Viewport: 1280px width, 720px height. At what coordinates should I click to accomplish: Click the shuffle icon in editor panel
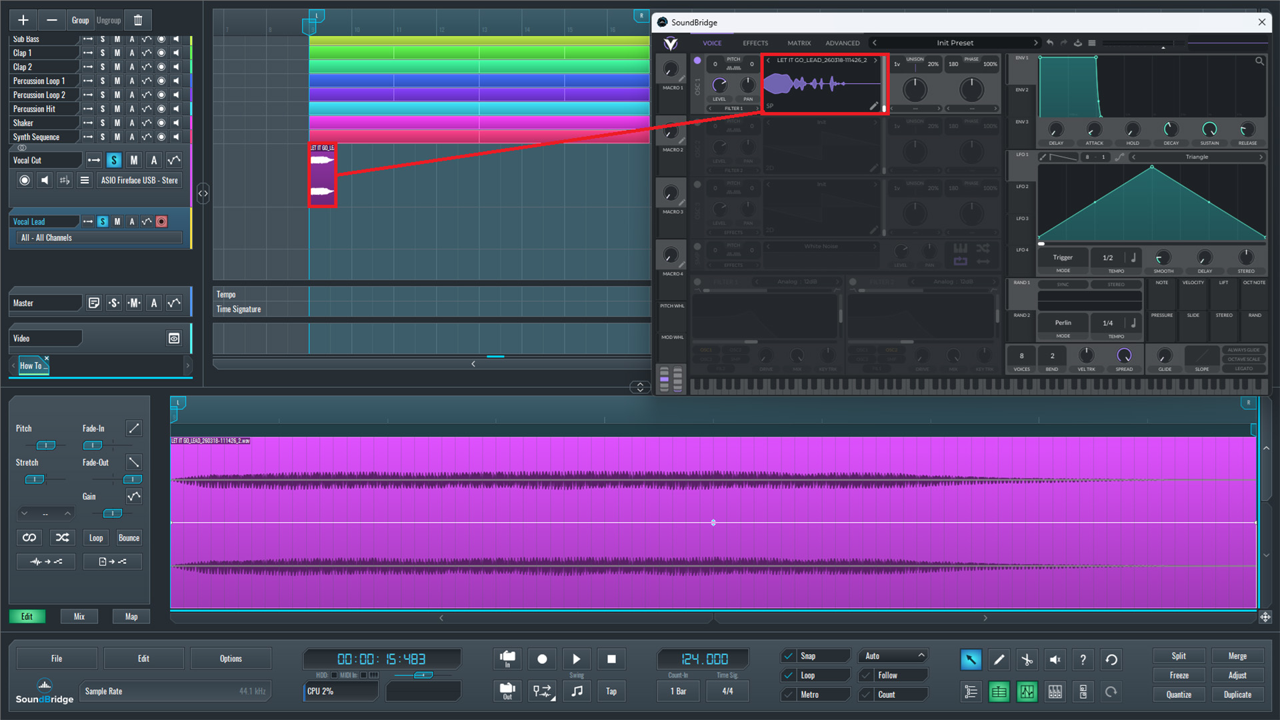click(x=62, y=537)
